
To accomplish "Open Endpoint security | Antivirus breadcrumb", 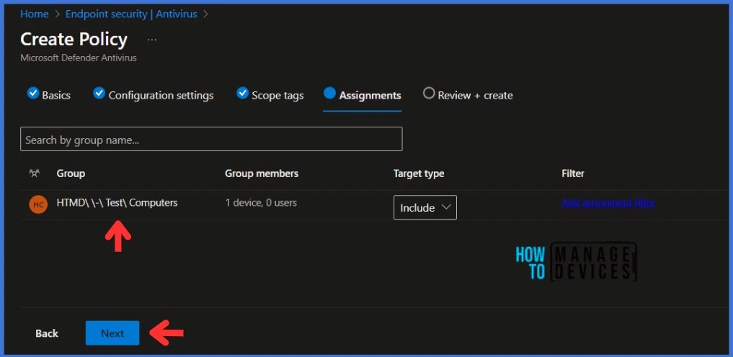I will [131, 14].
